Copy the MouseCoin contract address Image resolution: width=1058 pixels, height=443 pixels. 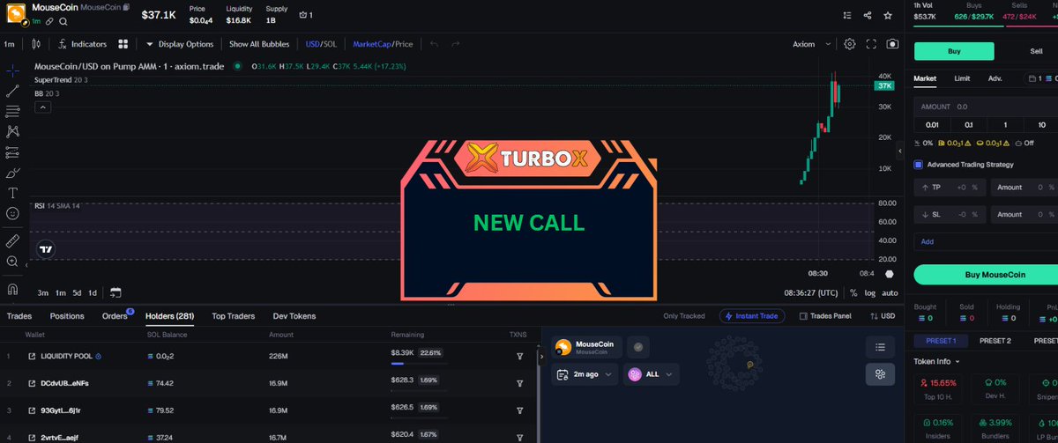(x=128, y=8)
